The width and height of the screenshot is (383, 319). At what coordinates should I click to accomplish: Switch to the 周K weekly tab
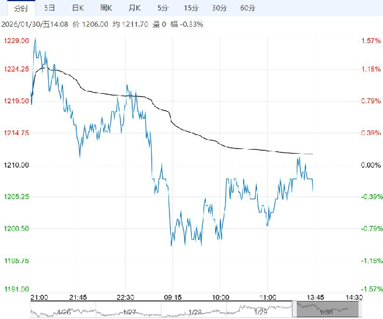(x=106, y=8)
